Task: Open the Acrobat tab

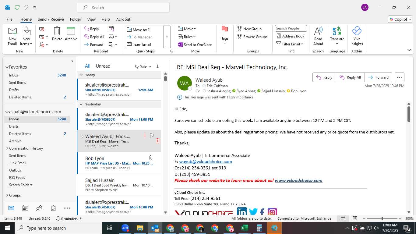Action: click(x=123, y=19)
